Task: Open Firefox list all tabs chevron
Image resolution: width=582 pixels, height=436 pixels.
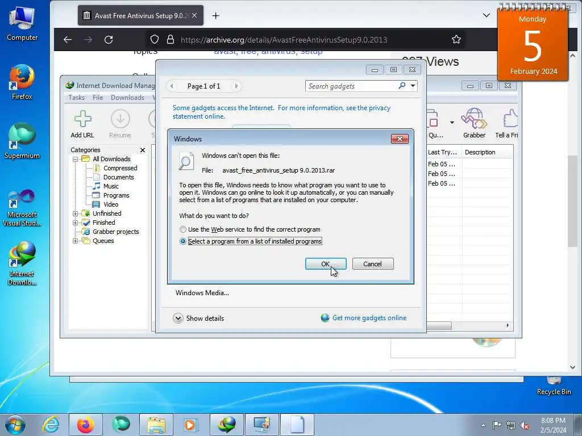Action: [487, 15]
